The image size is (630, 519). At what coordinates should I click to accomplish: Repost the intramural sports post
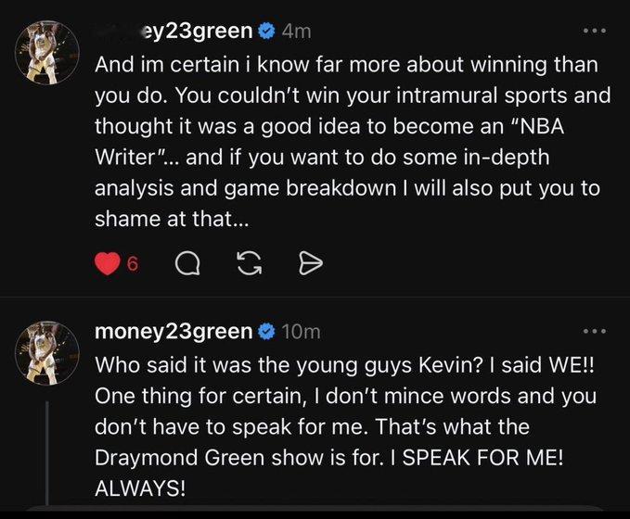[250, 264]
